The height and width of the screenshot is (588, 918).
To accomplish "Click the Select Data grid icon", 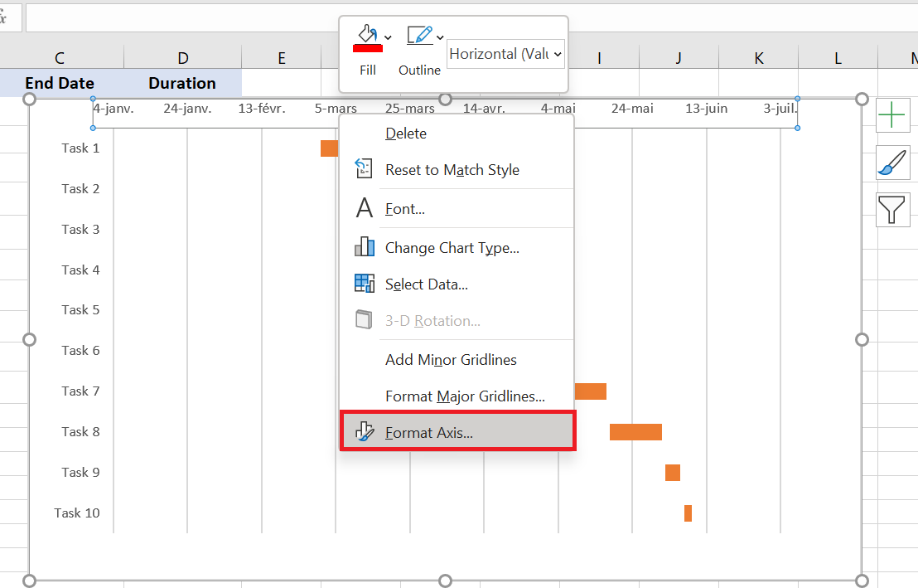I will click(x=365, y=284).
